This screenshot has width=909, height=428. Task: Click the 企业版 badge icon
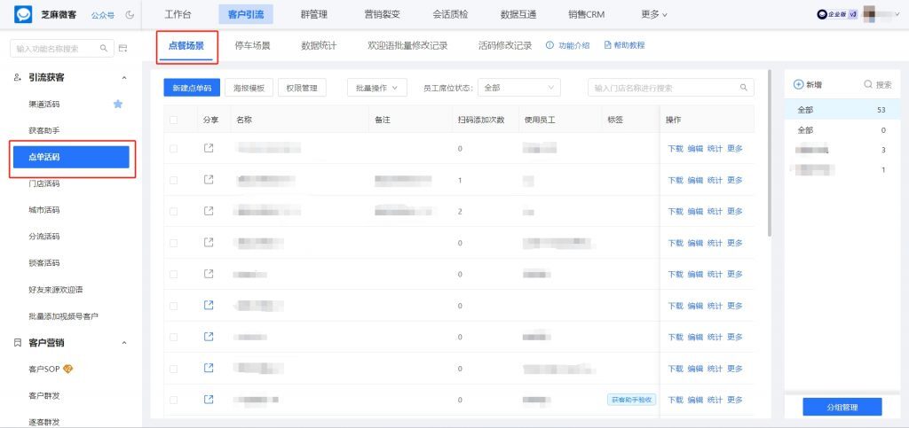838,14
